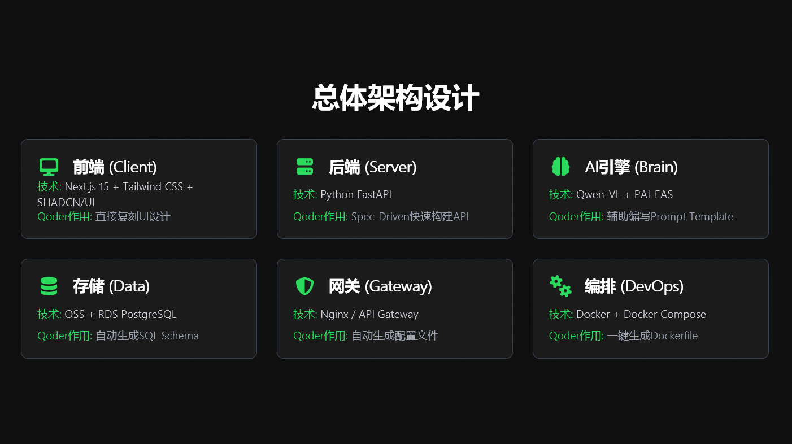Click the SHADCN/UI text
792x444 pixels.
66,202
